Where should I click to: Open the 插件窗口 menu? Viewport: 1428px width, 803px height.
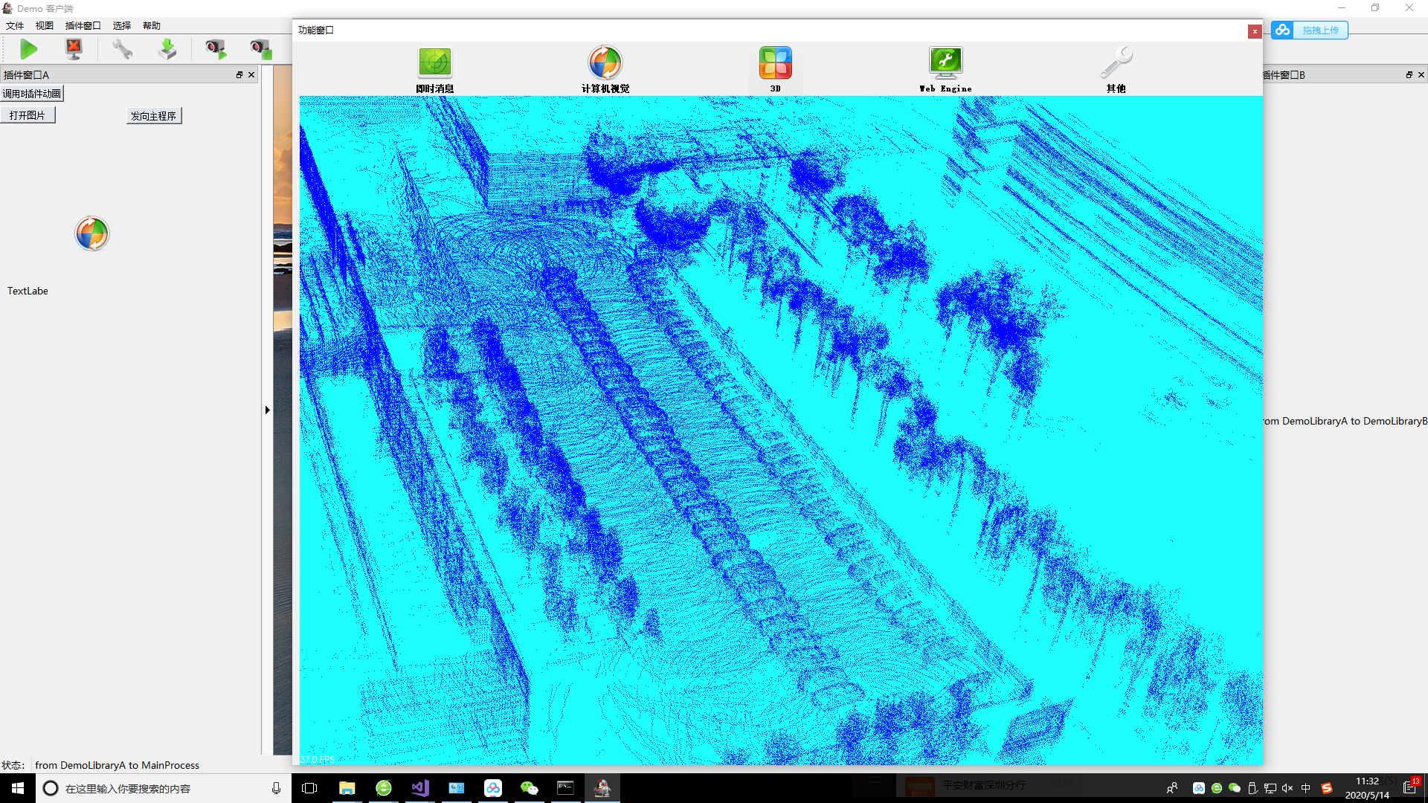(83, 25)
